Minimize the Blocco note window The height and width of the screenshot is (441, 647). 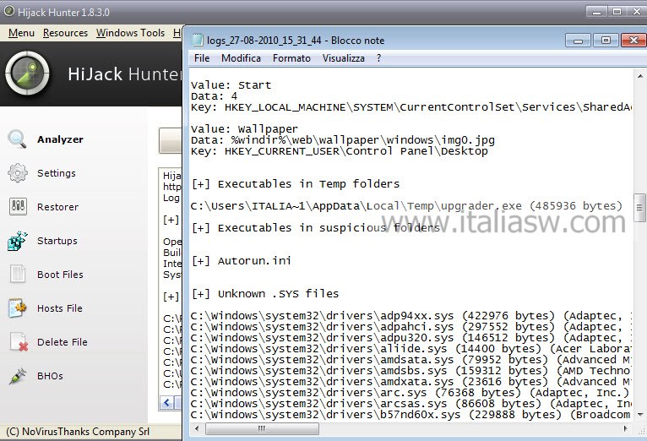point(578,41)
